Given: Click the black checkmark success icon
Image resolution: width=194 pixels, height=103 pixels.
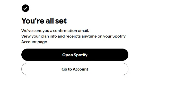Looking at the screenshot, I should (x=25, y=8).
